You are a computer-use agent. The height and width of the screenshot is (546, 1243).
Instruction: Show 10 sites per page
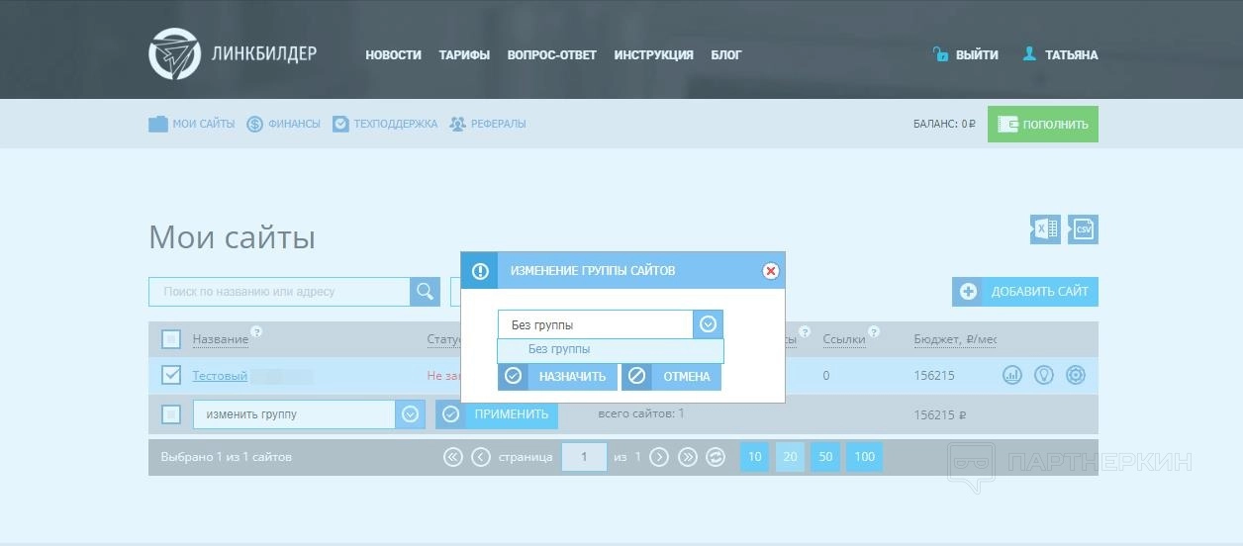point(754,457)
